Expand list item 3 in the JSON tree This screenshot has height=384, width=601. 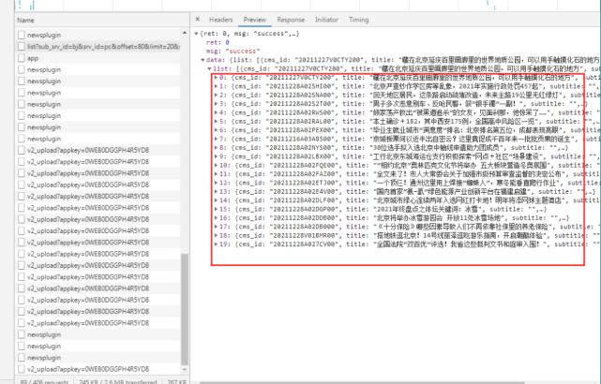217,104
